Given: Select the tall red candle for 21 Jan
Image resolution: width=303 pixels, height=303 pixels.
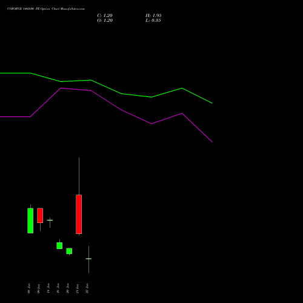Looking at the screenshot, I should (79, 214).
